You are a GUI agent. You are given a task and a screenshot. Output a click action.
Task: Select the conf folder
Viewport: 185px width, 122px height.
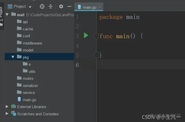tap(39, 36)
